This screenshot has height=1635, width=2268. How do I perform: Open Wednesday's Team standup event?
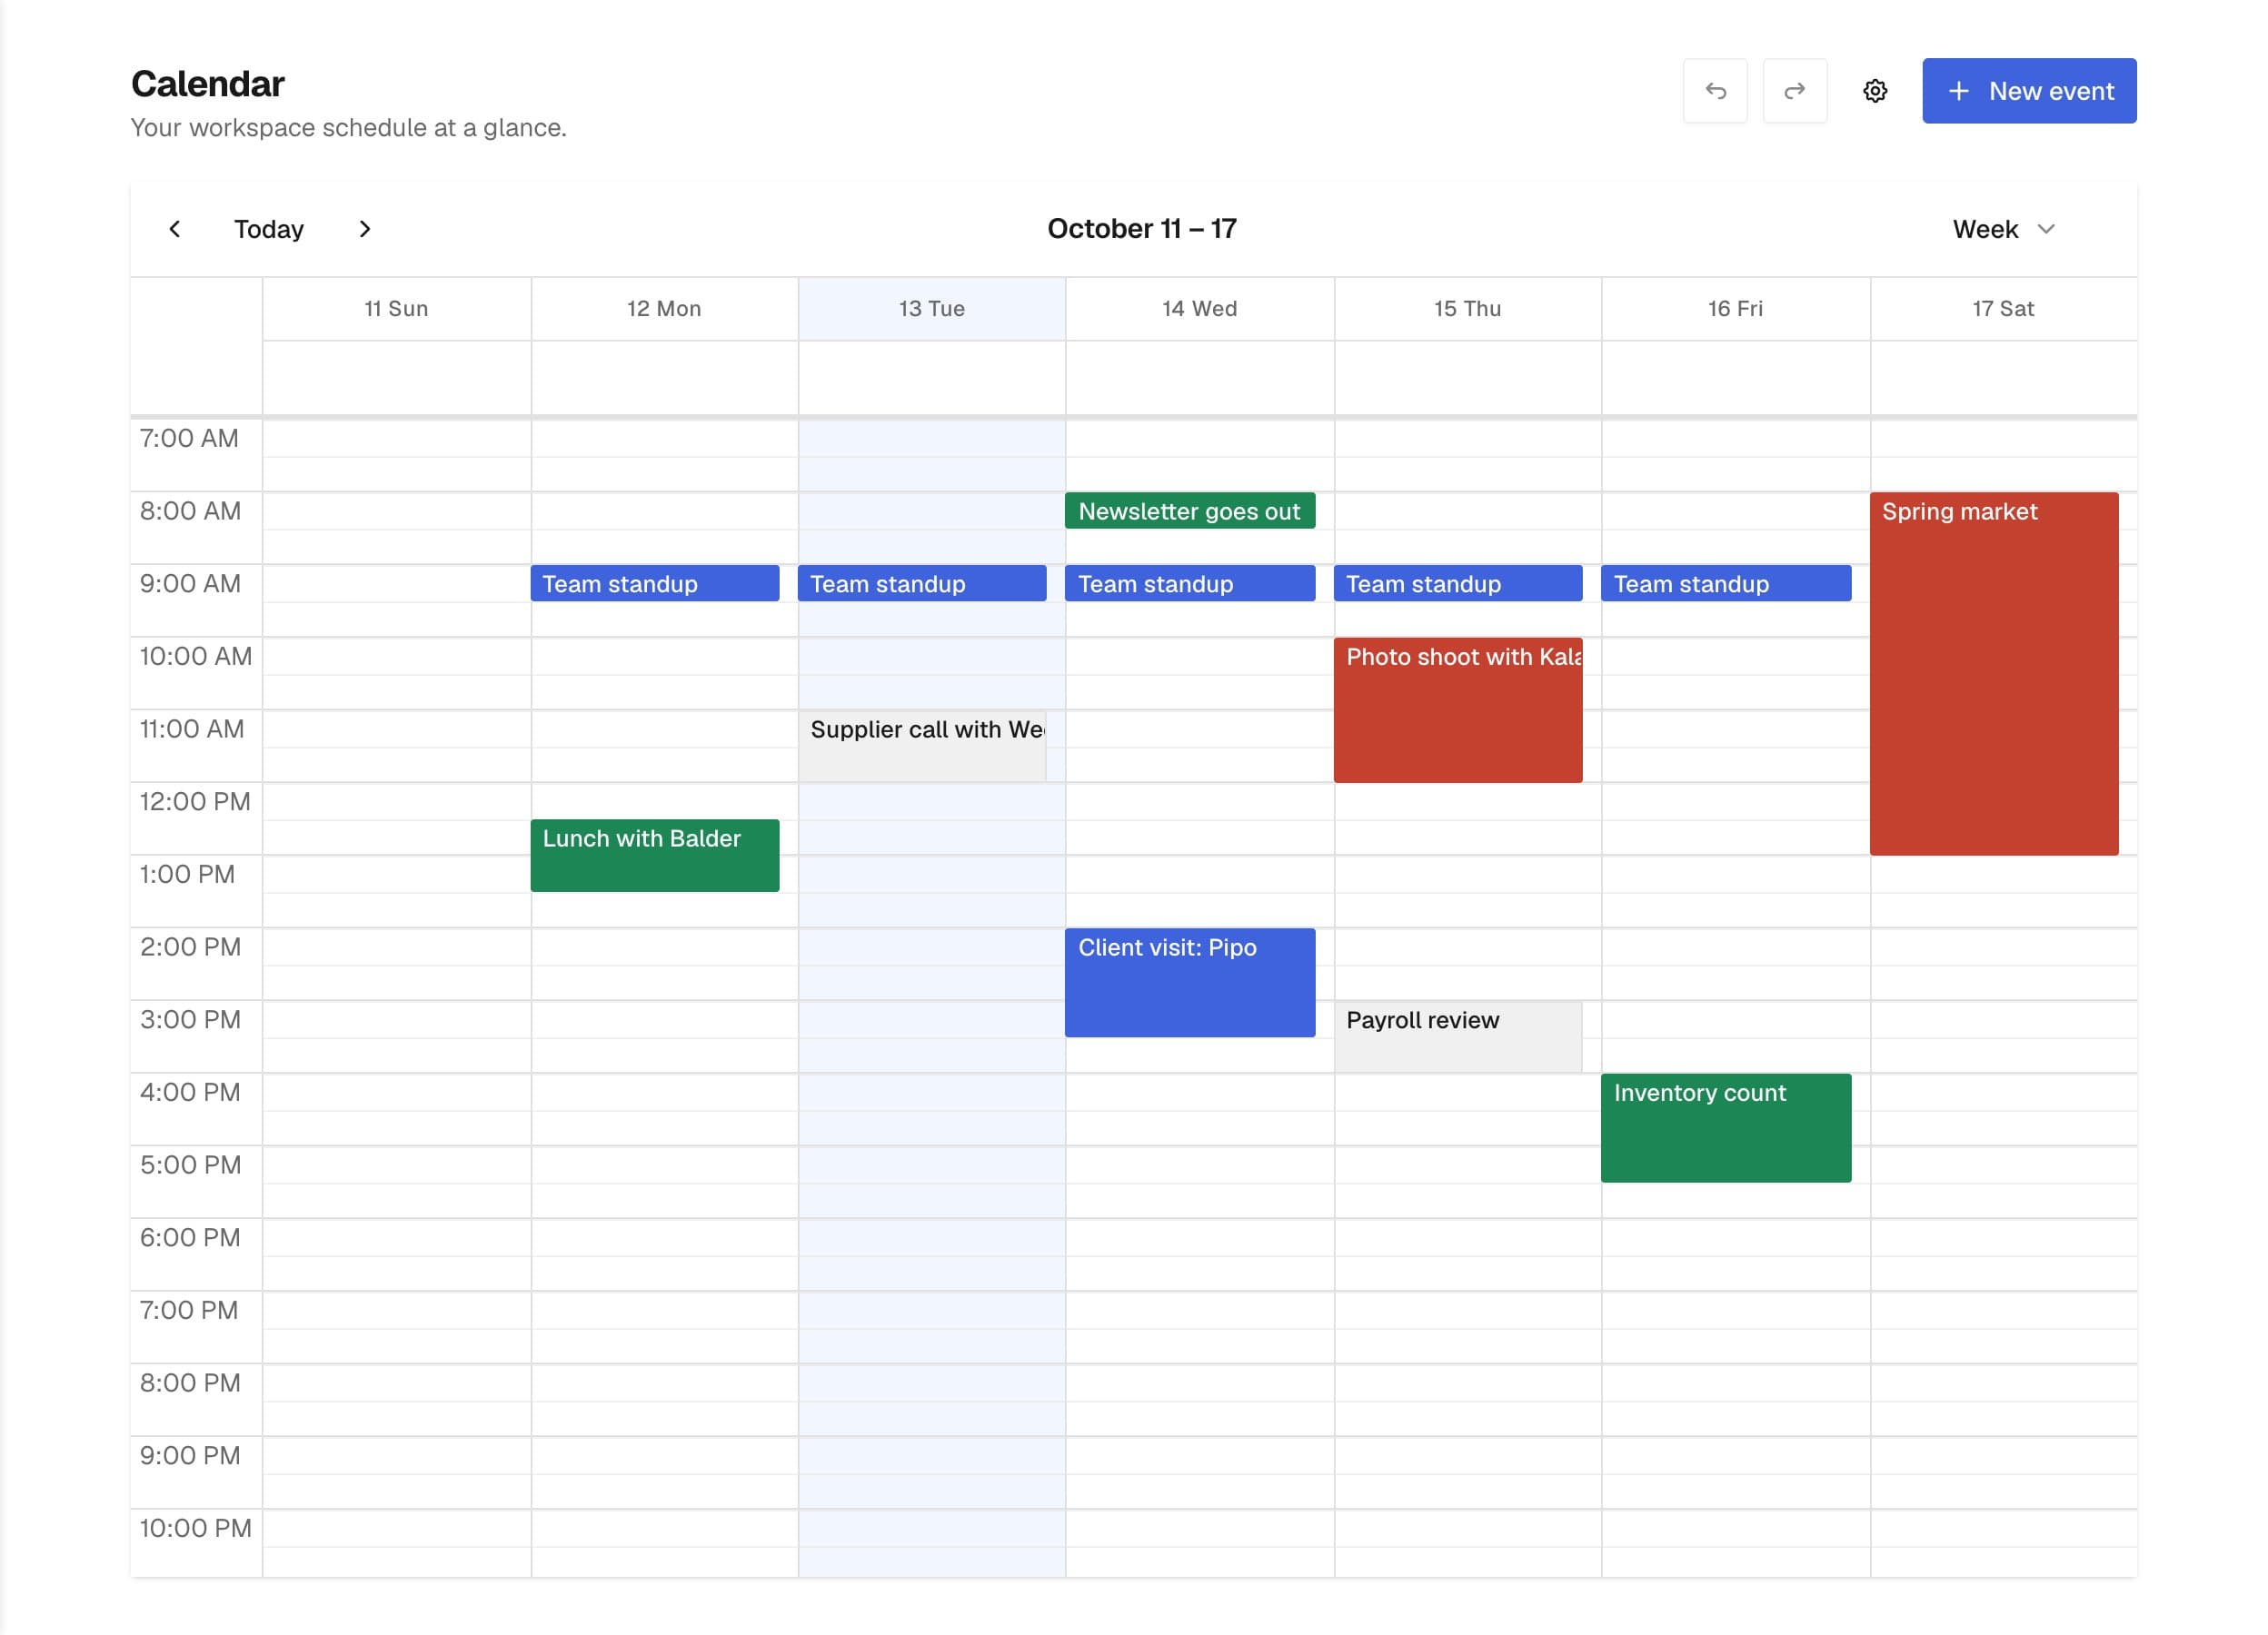[1189, 584]
